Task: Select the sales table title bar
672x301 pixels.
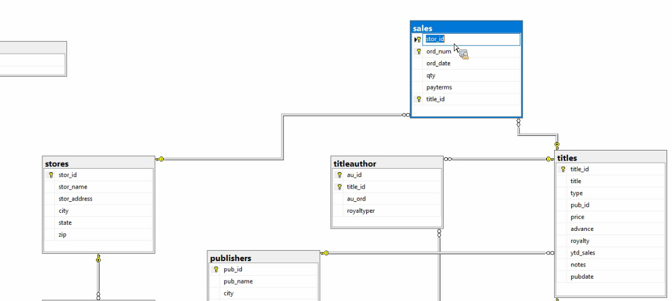Action: [x=466, y=28]
